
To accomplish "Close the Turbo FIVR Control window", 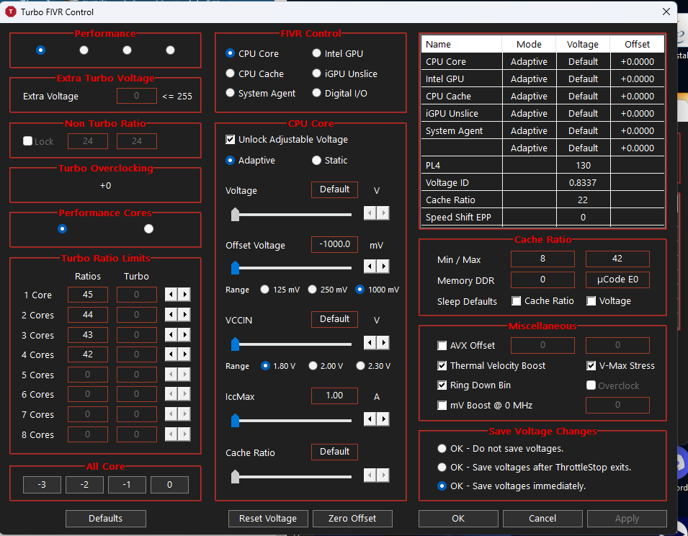I will [666, 12].
